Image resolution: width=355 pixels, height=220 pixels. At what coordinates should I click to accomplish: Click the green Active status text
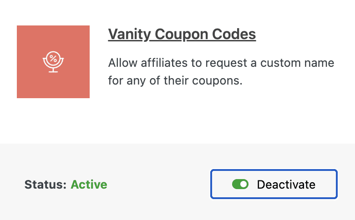[89, 185]
